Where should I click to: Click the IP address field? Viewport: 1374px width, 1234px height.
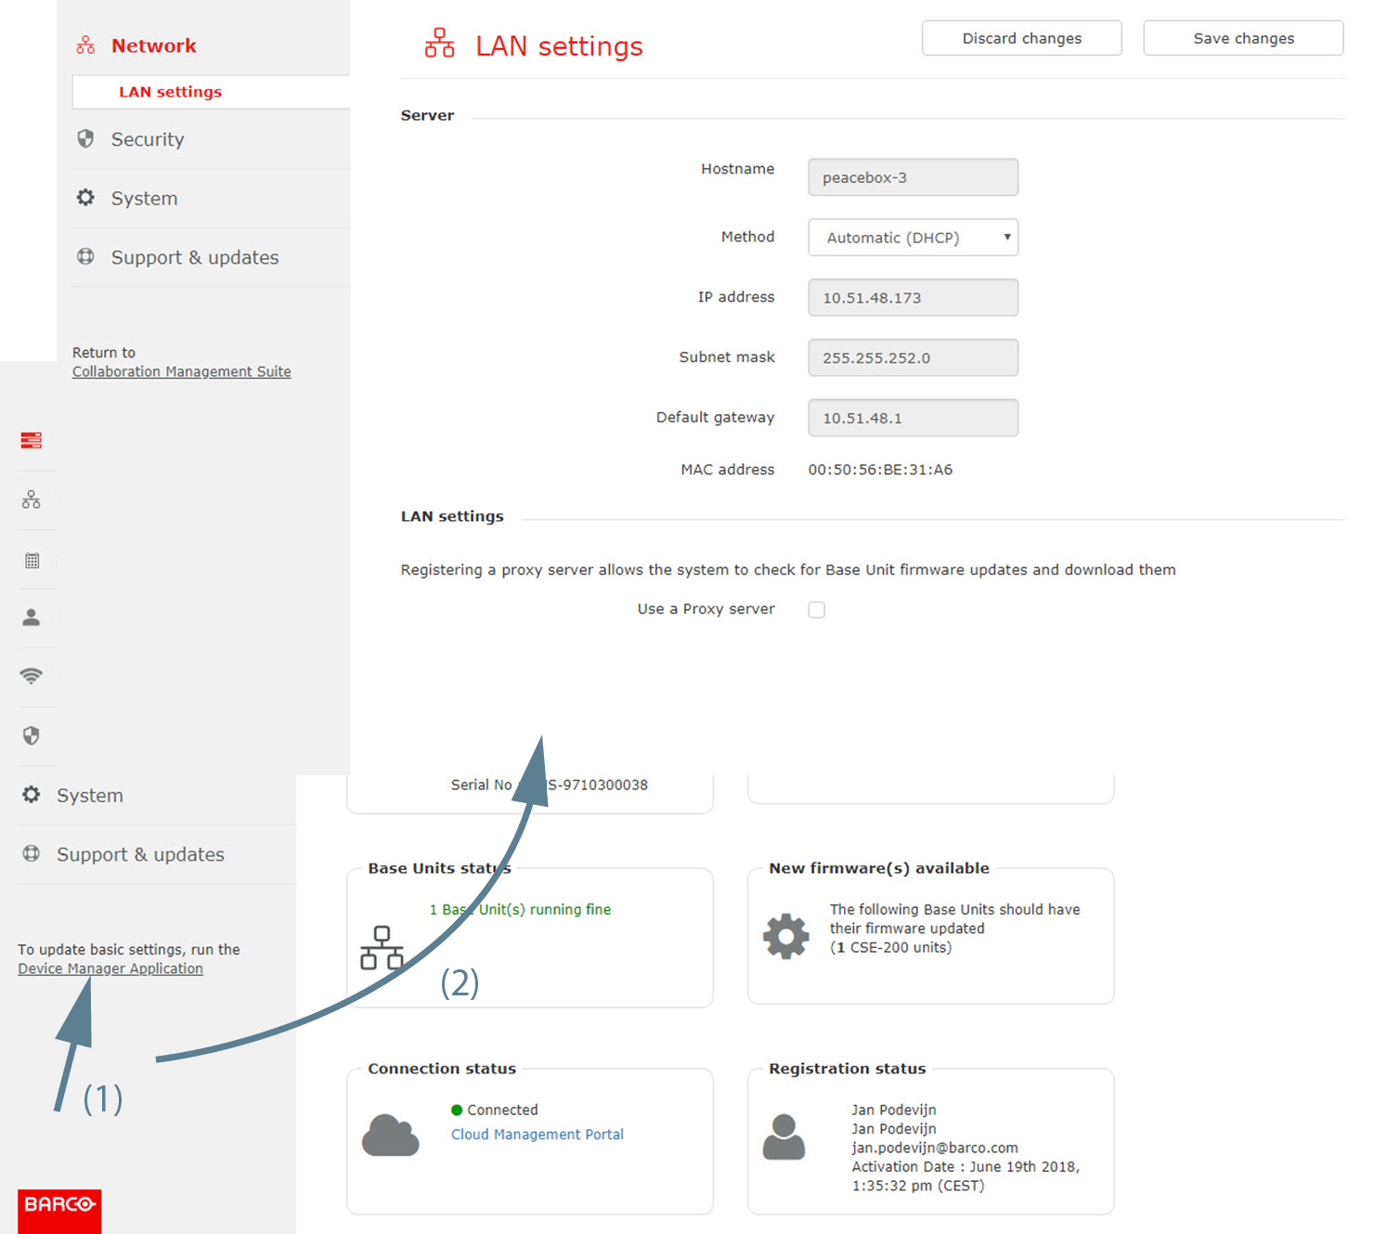coord(914,297)
